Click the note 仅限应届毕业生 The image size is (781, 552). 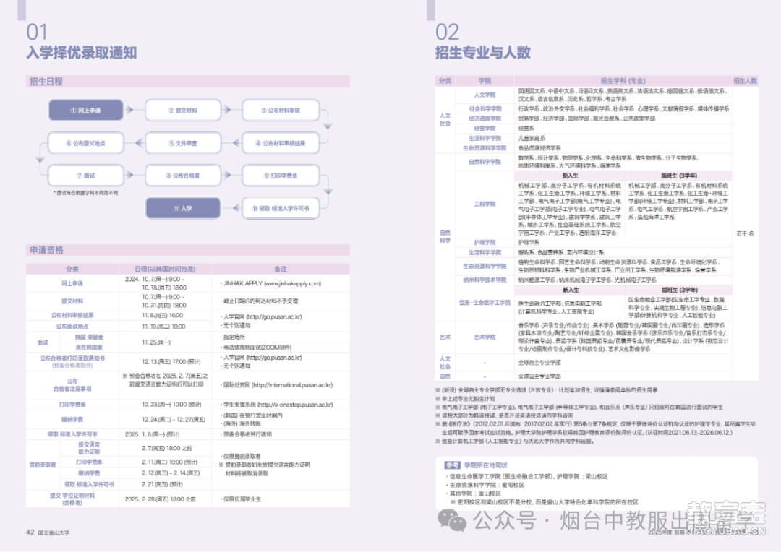tap(242, 499)
